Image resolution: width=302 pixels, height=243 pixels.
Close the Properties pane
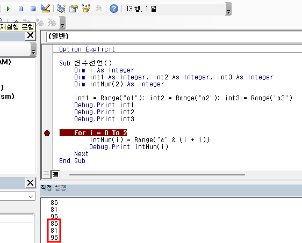[31, 182]
